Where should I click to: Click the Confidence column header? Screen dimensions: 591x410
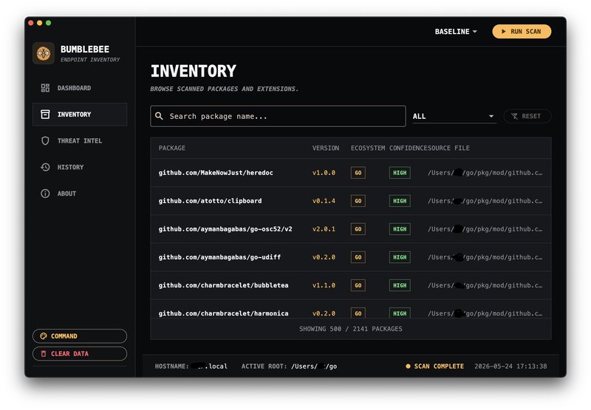coord(409,148)
